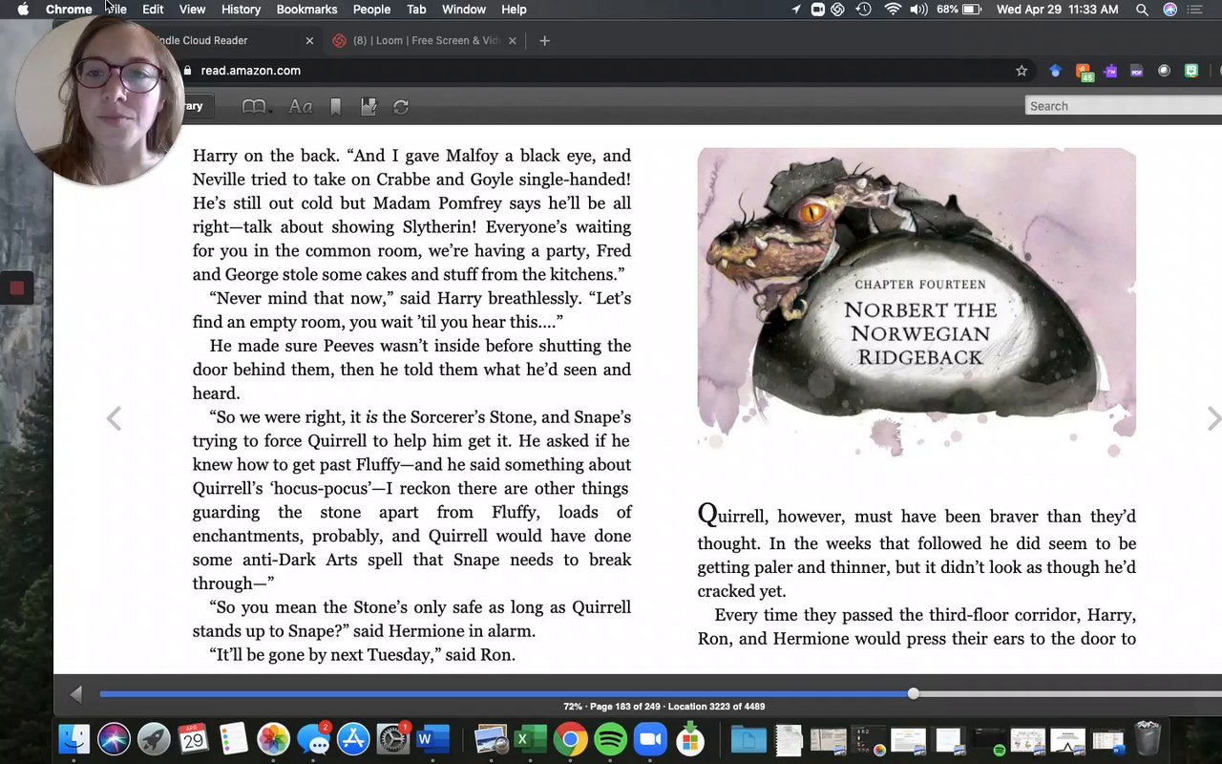Screen dimensions: 1222x764
Task: Return to Library button
Action: pos(193,106)
